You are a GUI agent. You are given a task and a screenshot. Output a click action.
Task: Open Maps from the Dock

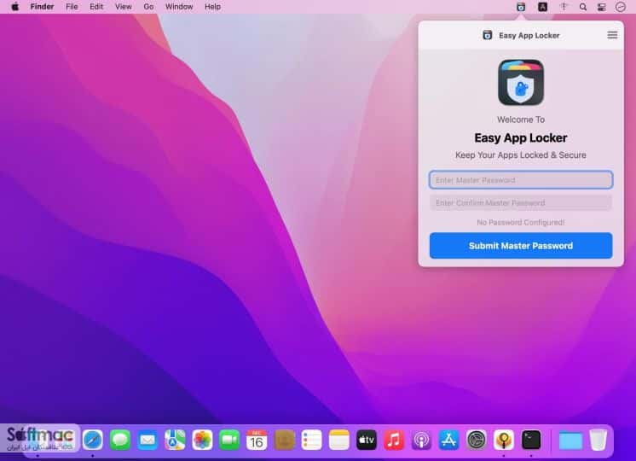[x=175, y=440]
